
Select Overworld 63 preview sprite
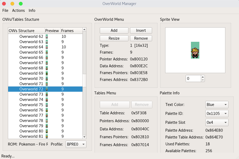(47, 42)
